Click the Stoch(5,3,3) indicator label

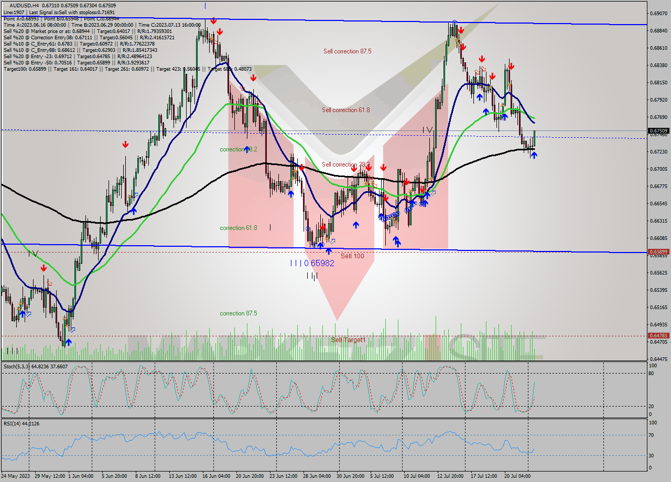[36, 367]
